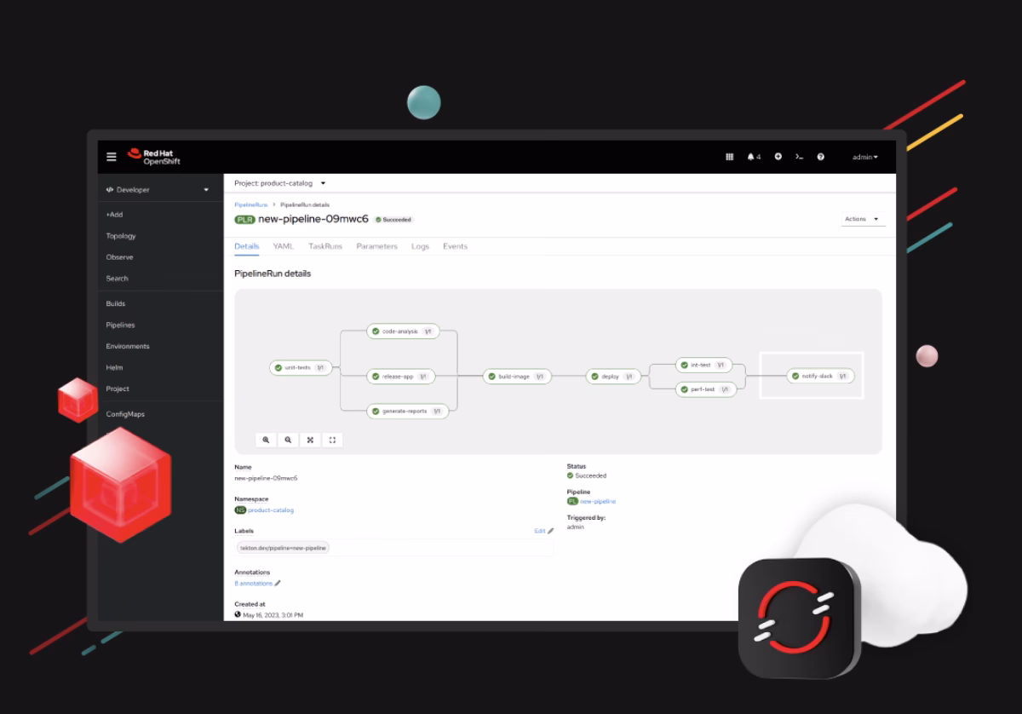View notifications via the bell icon
This screenshot has height=714, width=1022.
753,157
